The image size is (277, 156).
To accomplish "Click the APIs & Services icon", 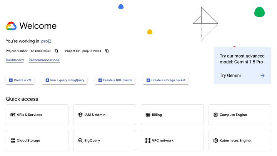I will point(13,115).
